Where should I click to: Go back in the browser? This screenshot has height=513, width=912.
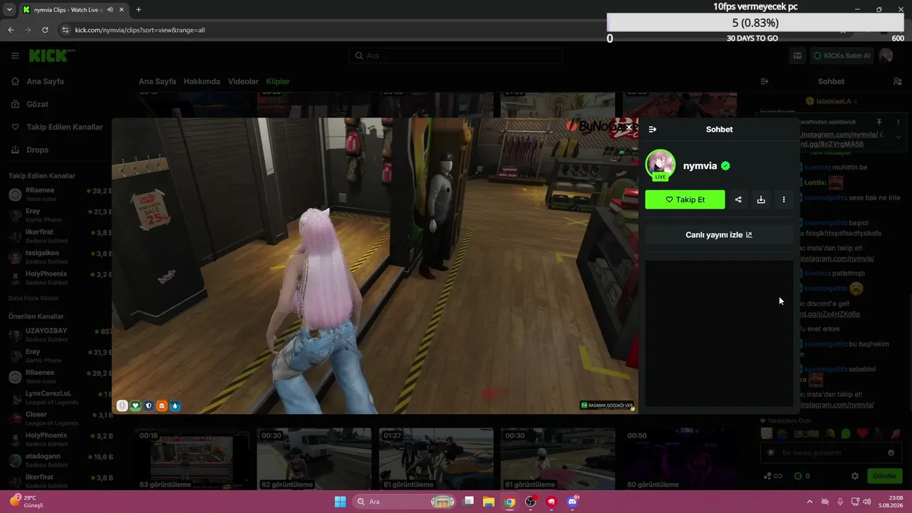[x=11, y=30]
